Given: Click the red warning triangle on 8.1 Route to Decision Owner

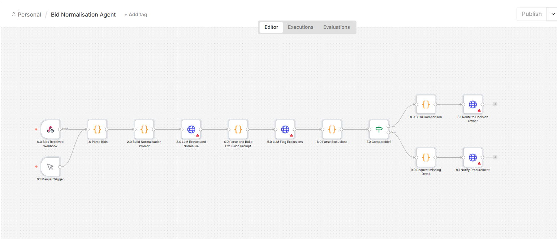Looking at the screenshot, I should tap(479, 111).
